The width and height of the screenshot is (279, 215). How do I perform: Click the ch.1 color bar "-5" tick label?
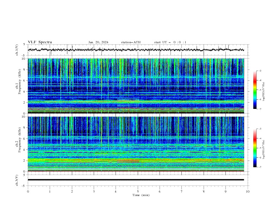[260, 90]
